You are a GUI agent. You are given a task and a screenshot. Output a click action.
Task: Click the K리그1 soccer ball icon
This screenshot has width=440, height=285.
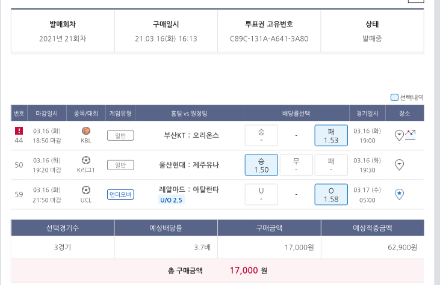85,160
